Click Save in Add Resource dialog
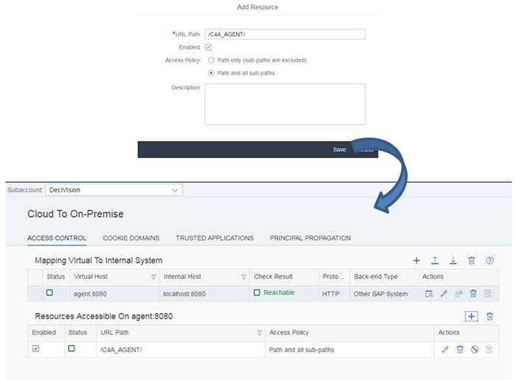Viewport: 516px width, 380px height. (339, 150)
